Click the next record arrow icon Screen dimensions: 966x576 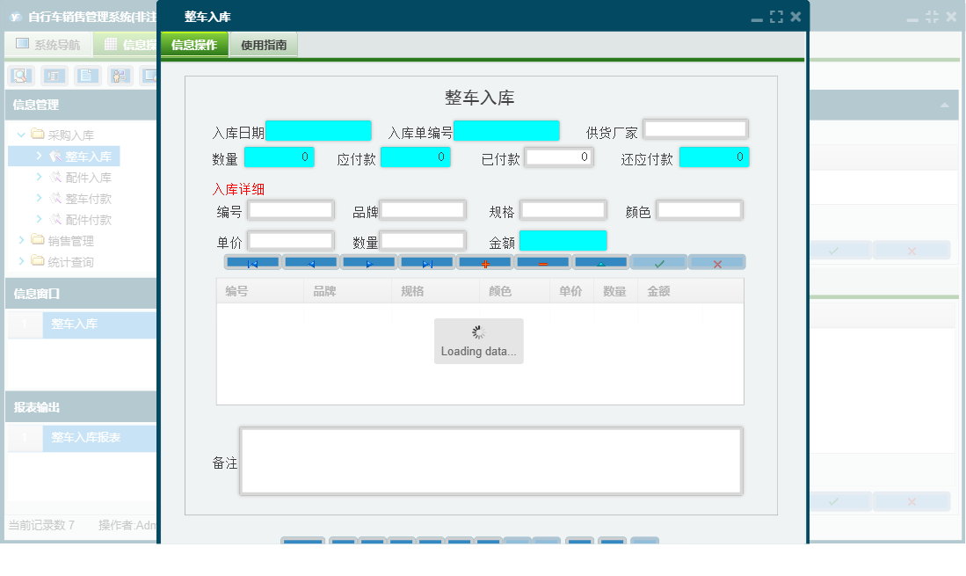368,261
